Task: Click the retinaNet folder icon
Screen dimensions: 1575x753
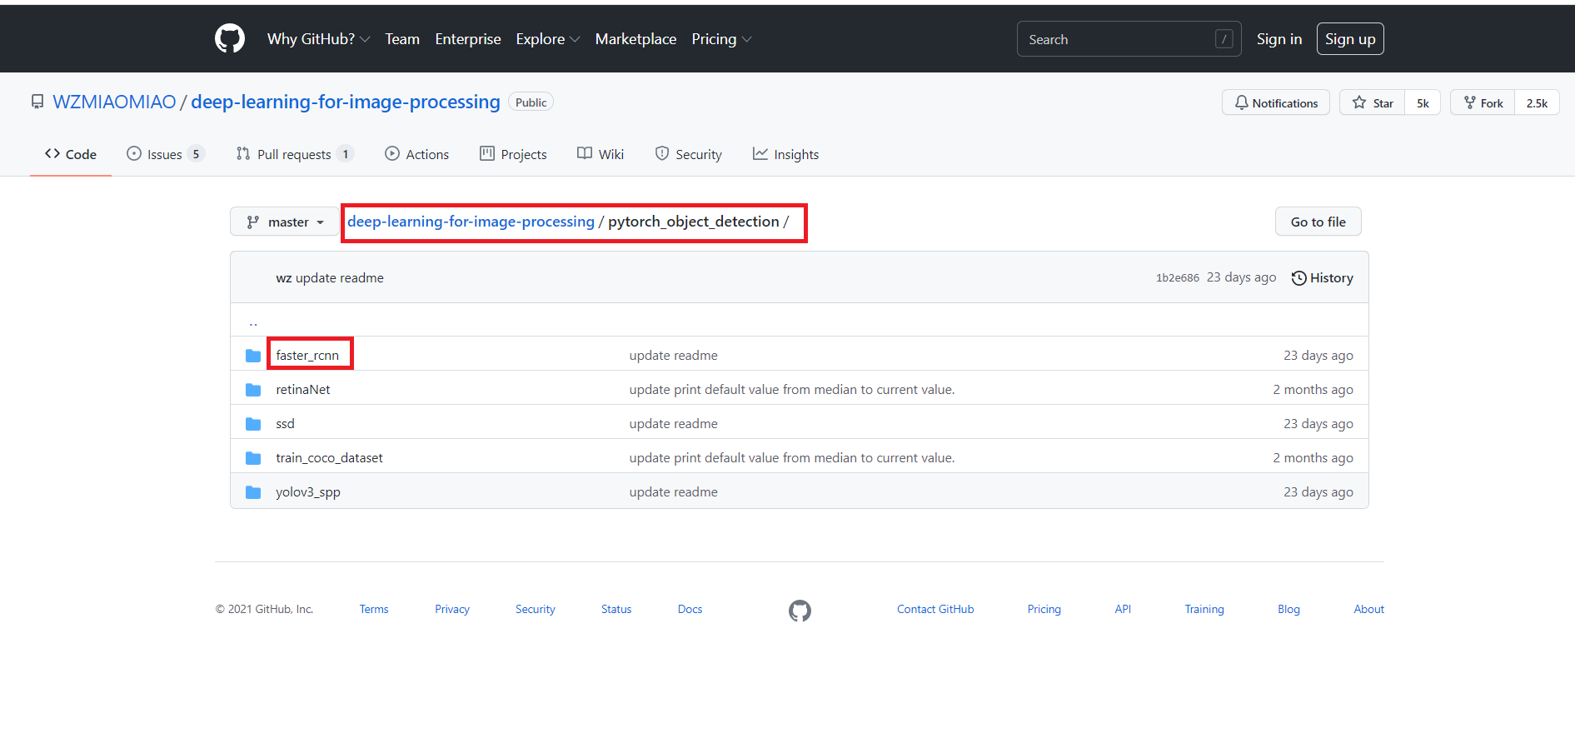Action: (x=253, y=390)
